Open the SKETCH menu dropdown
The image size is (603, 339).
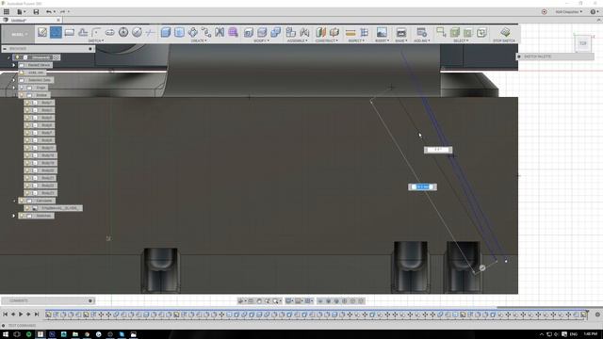[x=96, y=40]
